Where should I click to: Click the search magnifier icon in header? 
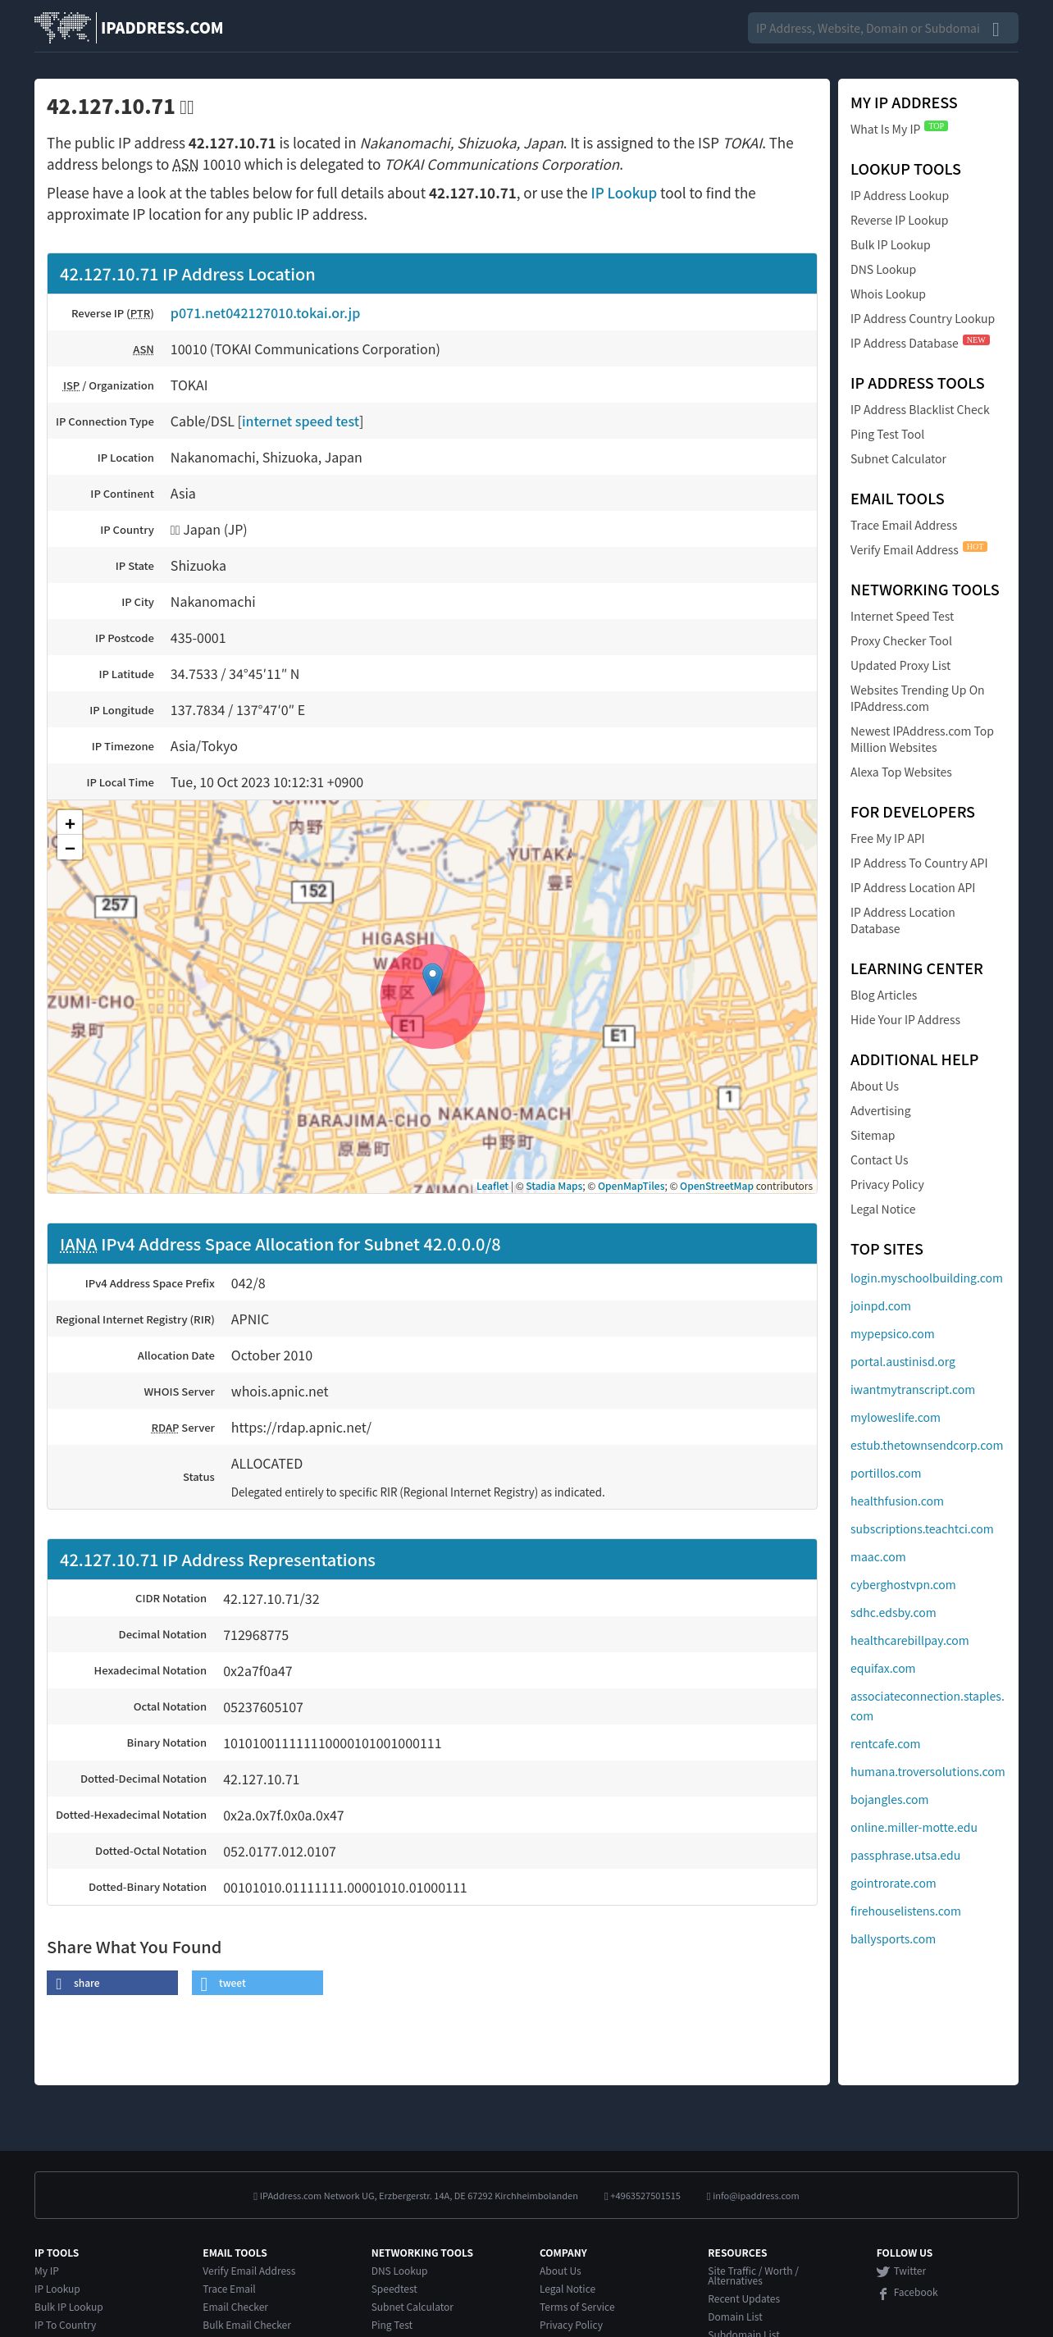coord(996,29)
